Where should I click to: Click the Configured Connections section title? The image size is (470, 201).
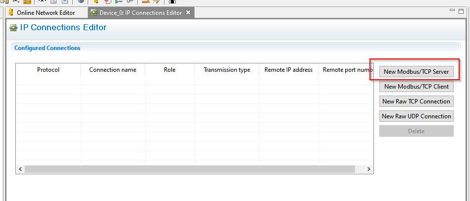click(48, 48)
